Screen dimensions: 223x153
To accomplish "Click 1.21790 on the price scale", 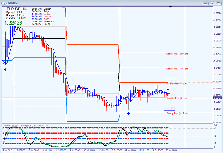I will (218, 109).
